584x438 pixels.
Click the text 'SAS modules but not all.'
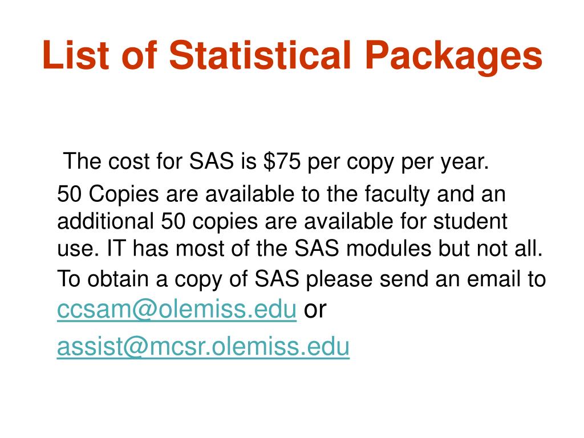pyautogui.click(x=418, y=249)
